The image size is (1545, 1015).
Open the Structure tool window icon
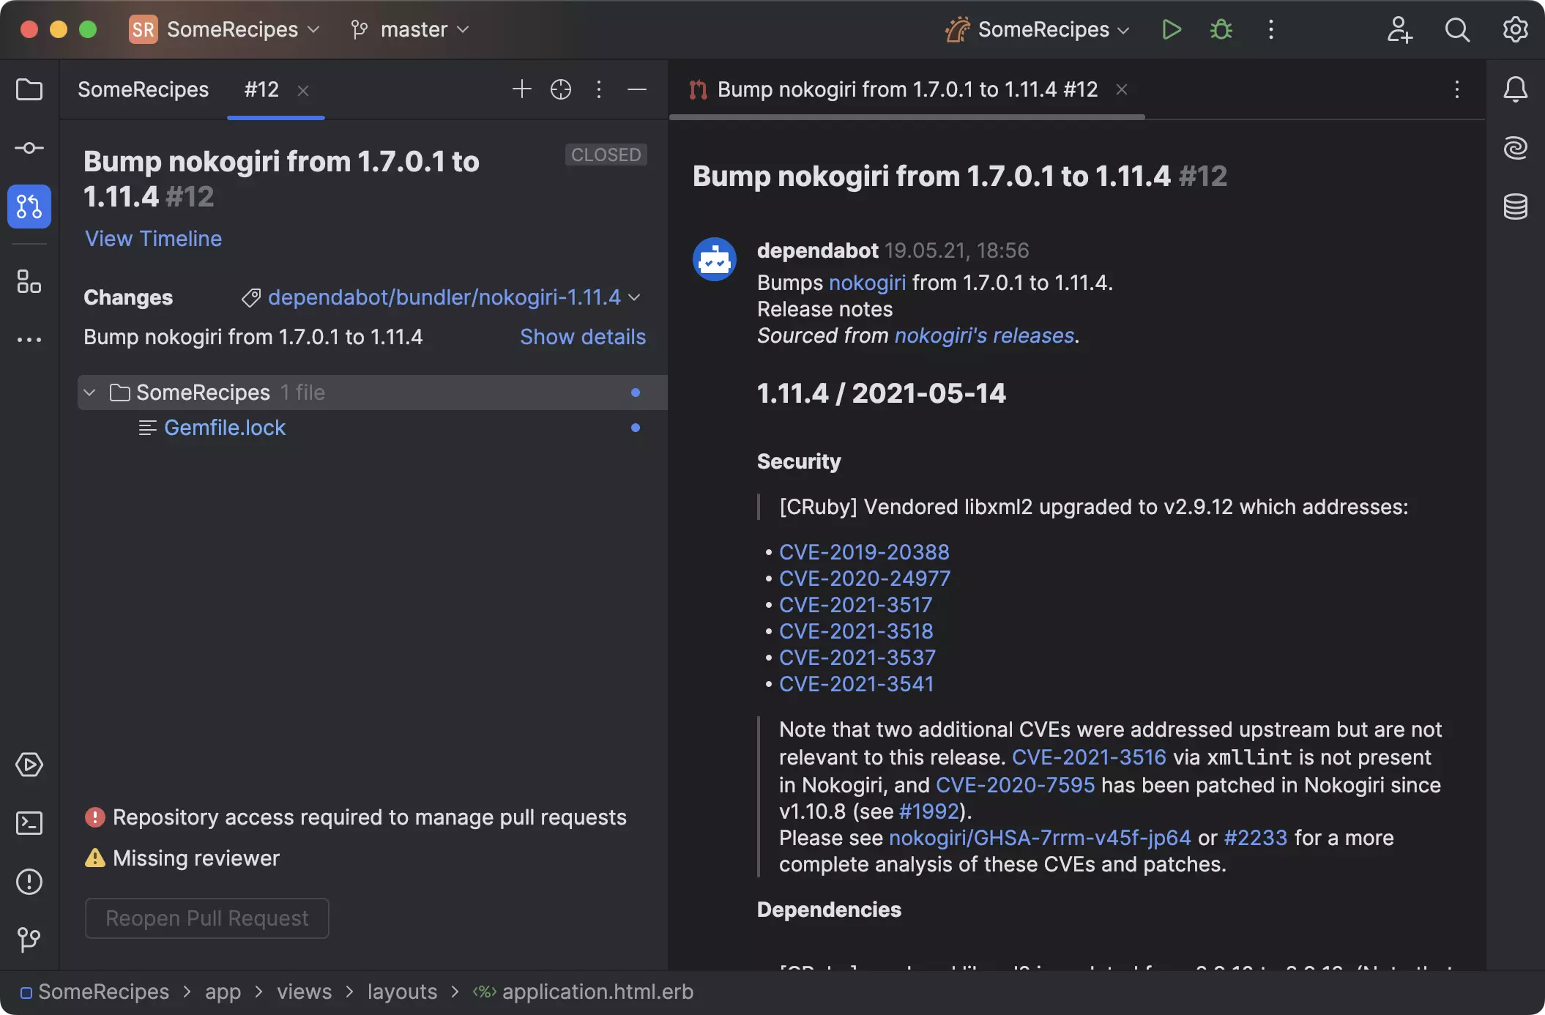(x=29, y=281)
